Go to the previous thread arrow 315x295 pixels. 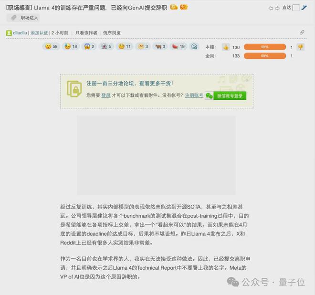(x=271, y=8)
